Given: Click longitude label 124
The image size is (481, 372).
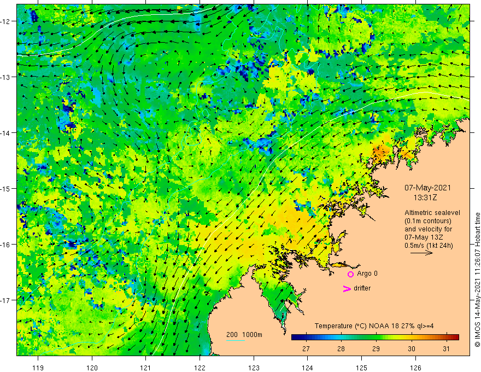Looking at the screenshot, I should pos(307,368).
